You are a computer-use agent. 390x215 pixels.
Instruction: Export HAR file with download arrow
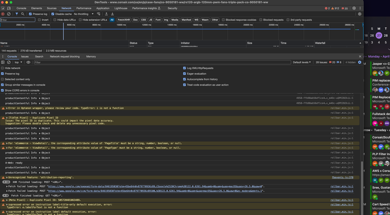112,14
